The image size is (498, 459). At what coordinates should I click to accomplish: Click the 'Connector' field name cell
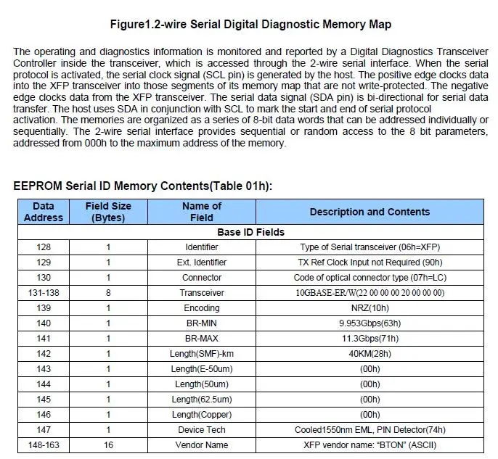pos(202,278)
